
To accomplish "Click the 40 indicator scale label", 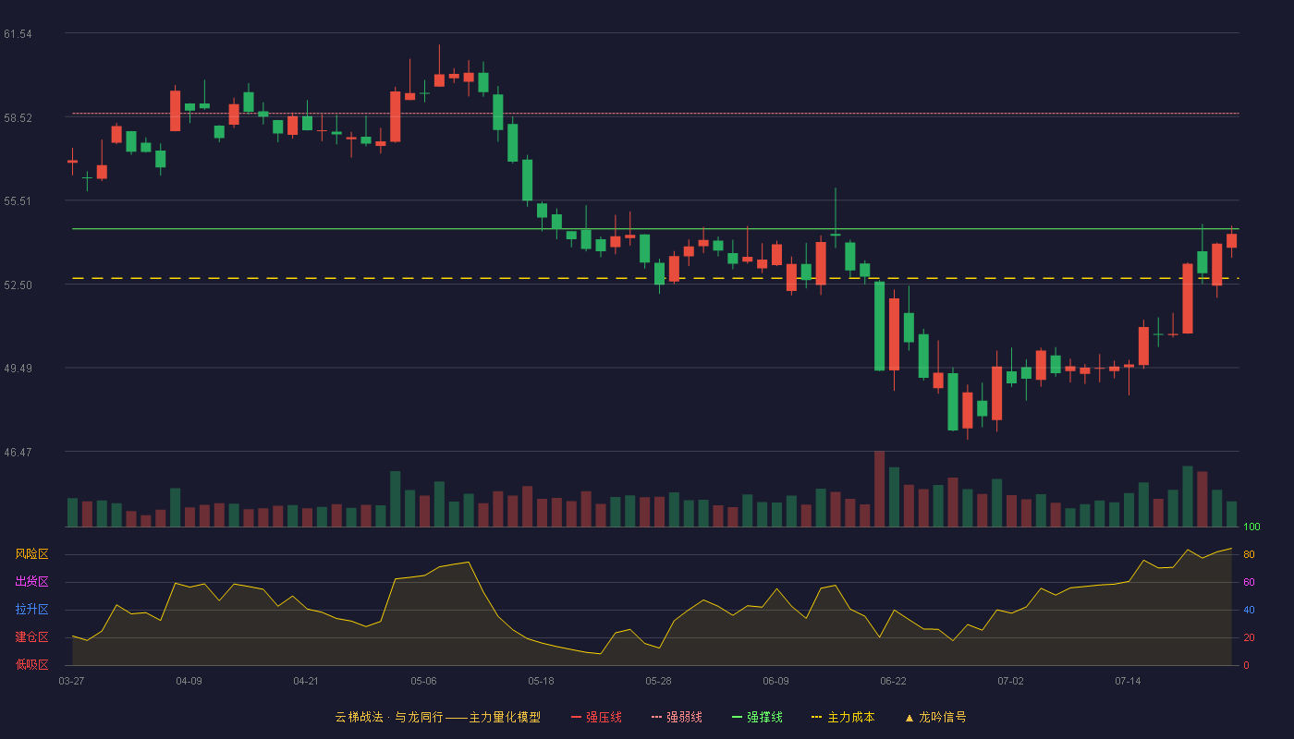I will click(x=1249, y=610).
